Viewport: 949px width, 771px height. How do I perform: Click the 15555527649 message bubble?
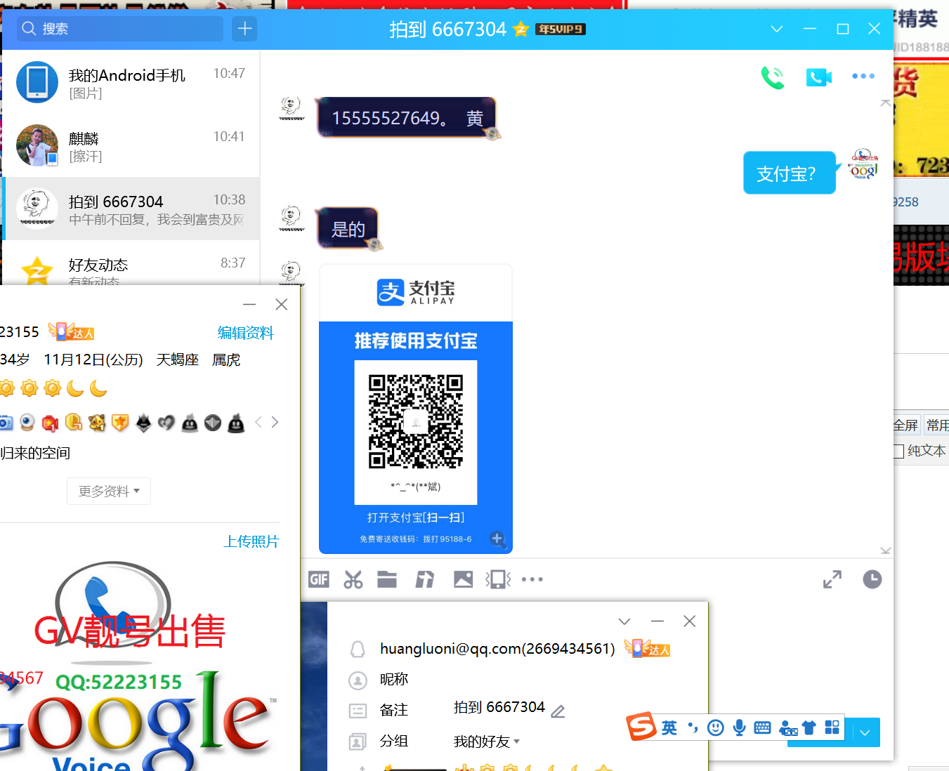(407, 118)
